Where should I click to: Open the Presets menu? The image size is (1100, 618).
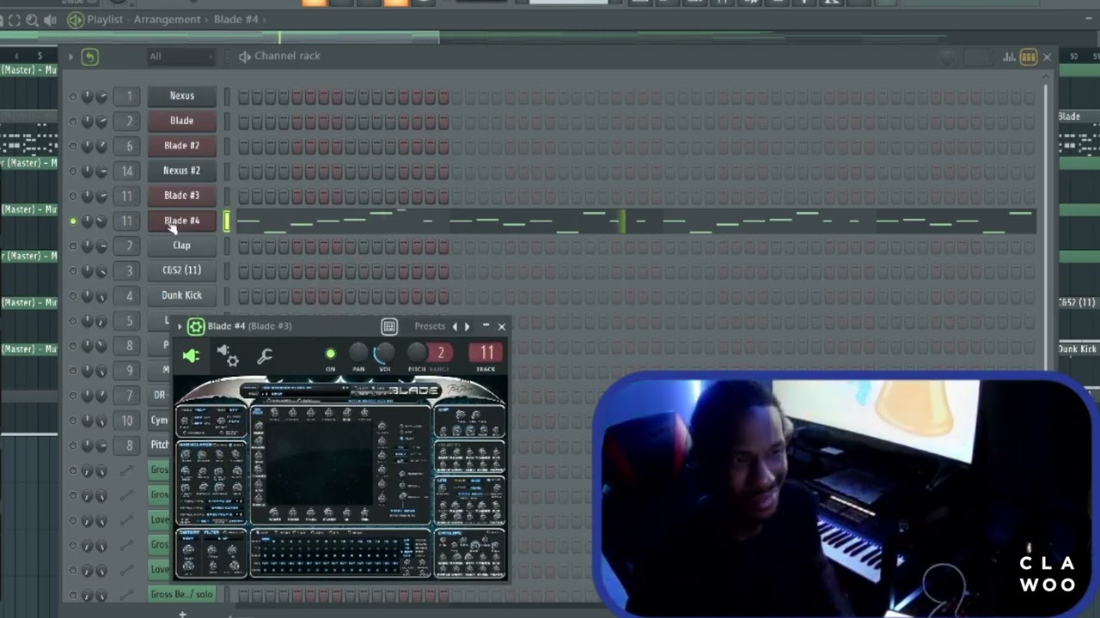(430, 326)
